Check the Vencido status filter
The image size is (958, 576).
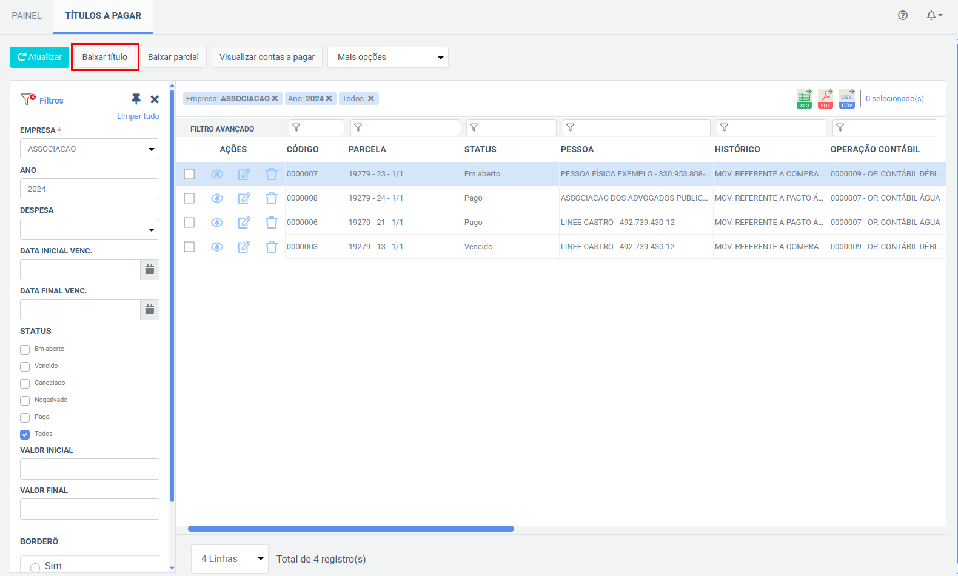[25, 367]
